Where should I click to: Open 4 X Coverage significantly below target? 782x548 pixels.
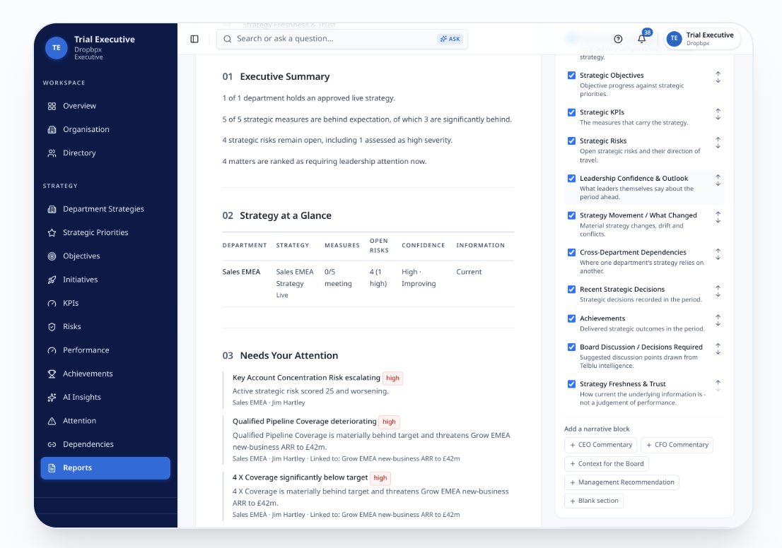[x=300, y=478]
